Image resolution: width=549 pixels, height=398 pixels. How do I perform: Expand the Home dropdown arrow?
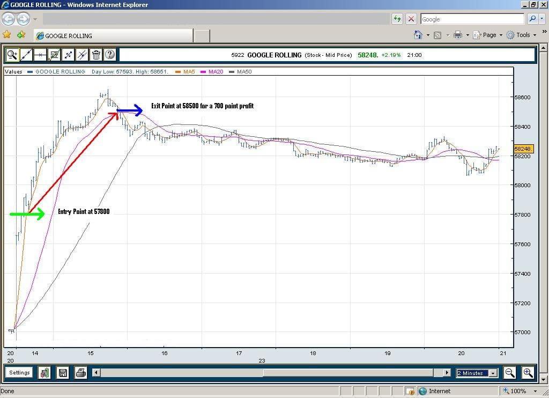click(x=428, y=35)
